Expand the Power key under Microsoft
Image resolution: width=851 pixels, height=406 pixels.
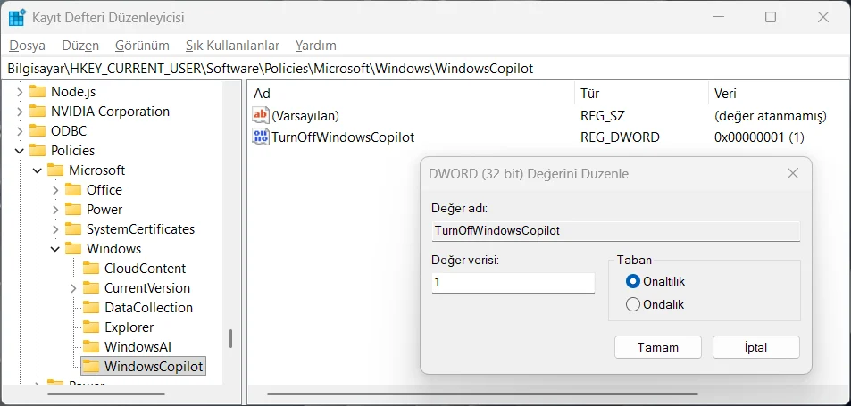[55, 210]
